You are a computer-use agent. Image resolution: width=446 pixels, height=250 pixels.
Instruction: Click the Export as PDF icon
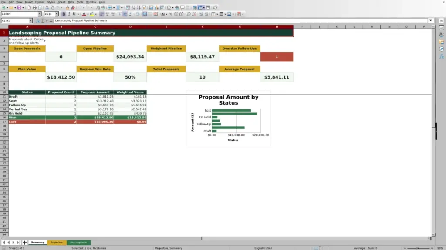pyautogui.click(x=29, y=7)
